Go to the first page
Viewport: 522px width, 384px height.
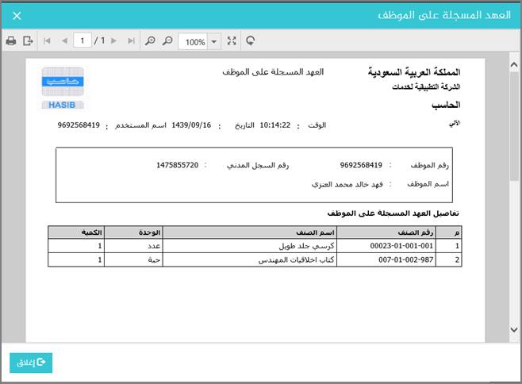pyautogui.click(x=47, y=41)
